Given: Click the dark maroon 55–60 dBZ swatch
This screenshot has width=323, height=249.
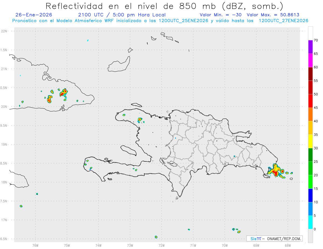Looking at the screenshot, I should tap(310, 74).
